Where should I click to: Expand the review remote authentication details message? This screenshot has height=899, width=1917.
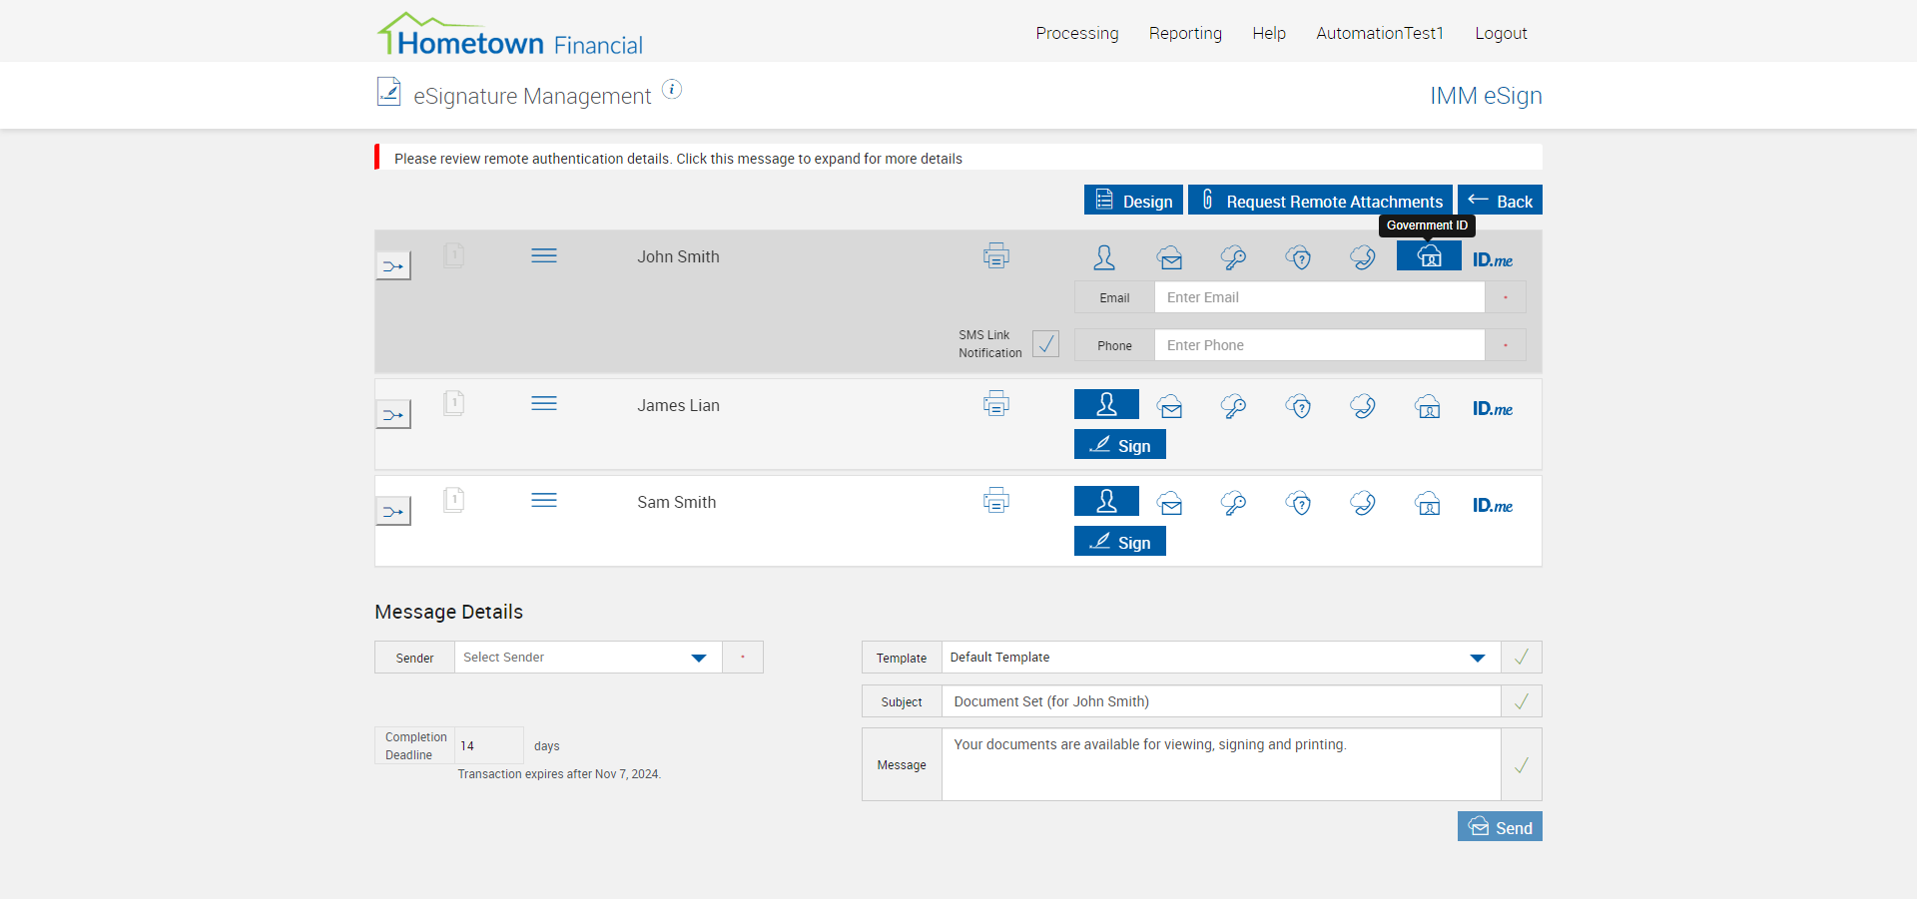coord(678,159)
